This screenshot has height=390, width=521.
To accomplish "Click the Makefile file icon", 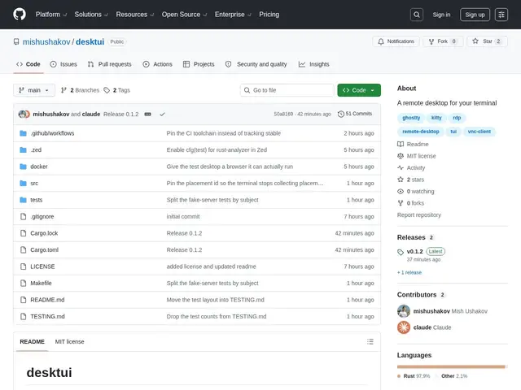I will click(23, 283).
